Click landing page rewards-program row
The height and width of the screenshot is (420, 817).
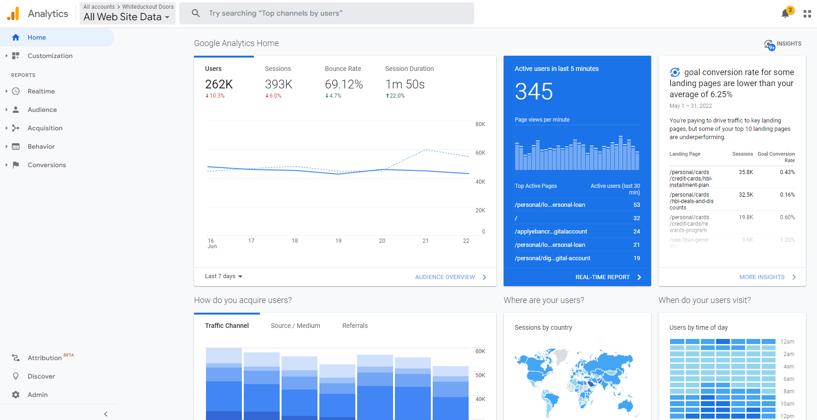(732, 223)
